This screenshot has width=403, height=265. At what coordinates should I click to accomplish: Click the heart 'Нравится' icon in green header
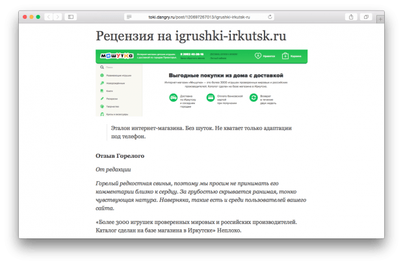pyautogui.click(x=257, y=57)
